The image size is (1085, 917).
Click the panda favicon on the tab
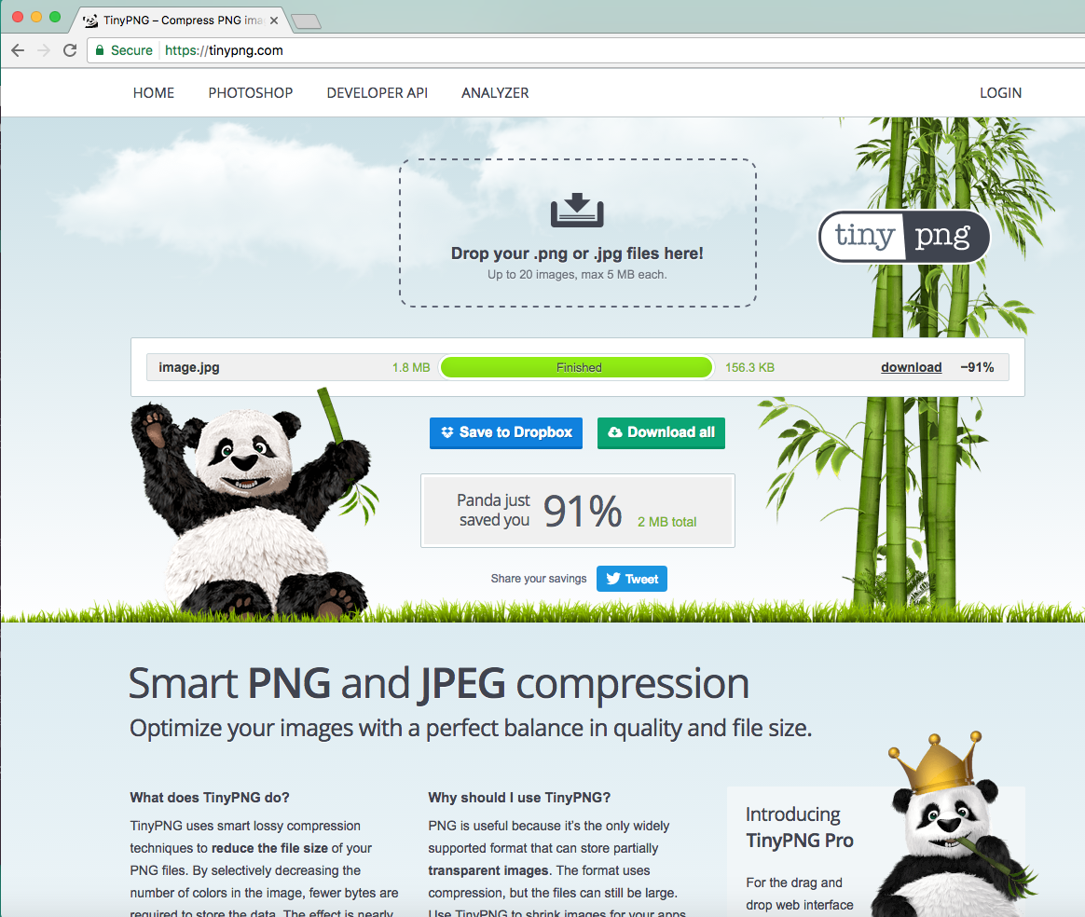coord(90,21)
